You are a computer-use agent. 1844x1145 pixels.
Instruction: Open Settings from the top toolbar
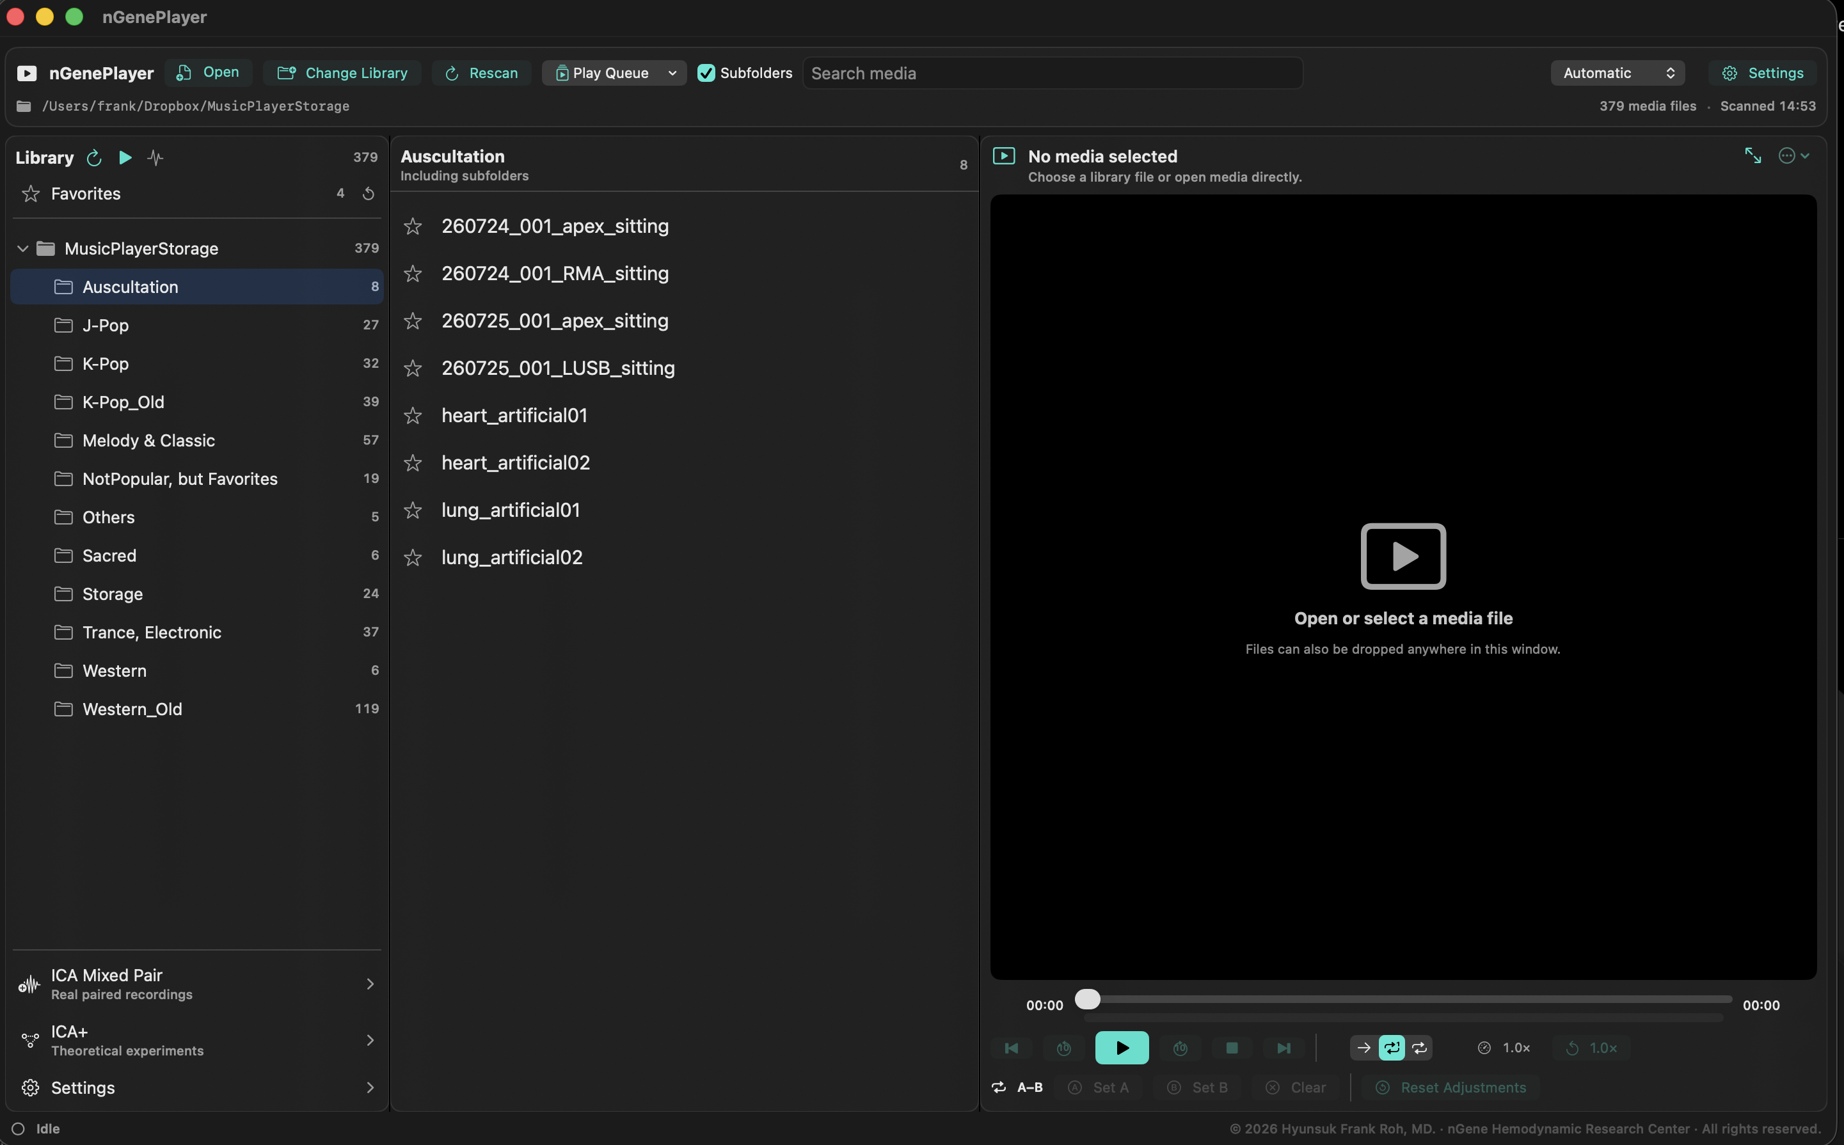tap(1762, 74)
